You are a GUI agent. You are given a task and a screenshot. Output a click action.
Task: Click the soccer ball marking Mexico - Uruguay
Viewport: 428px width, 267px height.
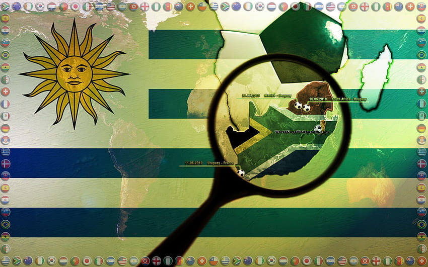(x=298, y=105)
